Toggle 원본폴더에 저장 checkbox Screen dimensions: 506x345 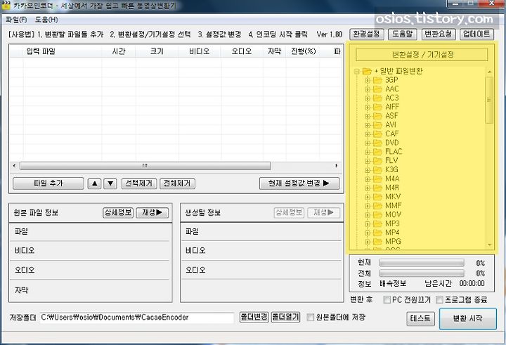311,317
